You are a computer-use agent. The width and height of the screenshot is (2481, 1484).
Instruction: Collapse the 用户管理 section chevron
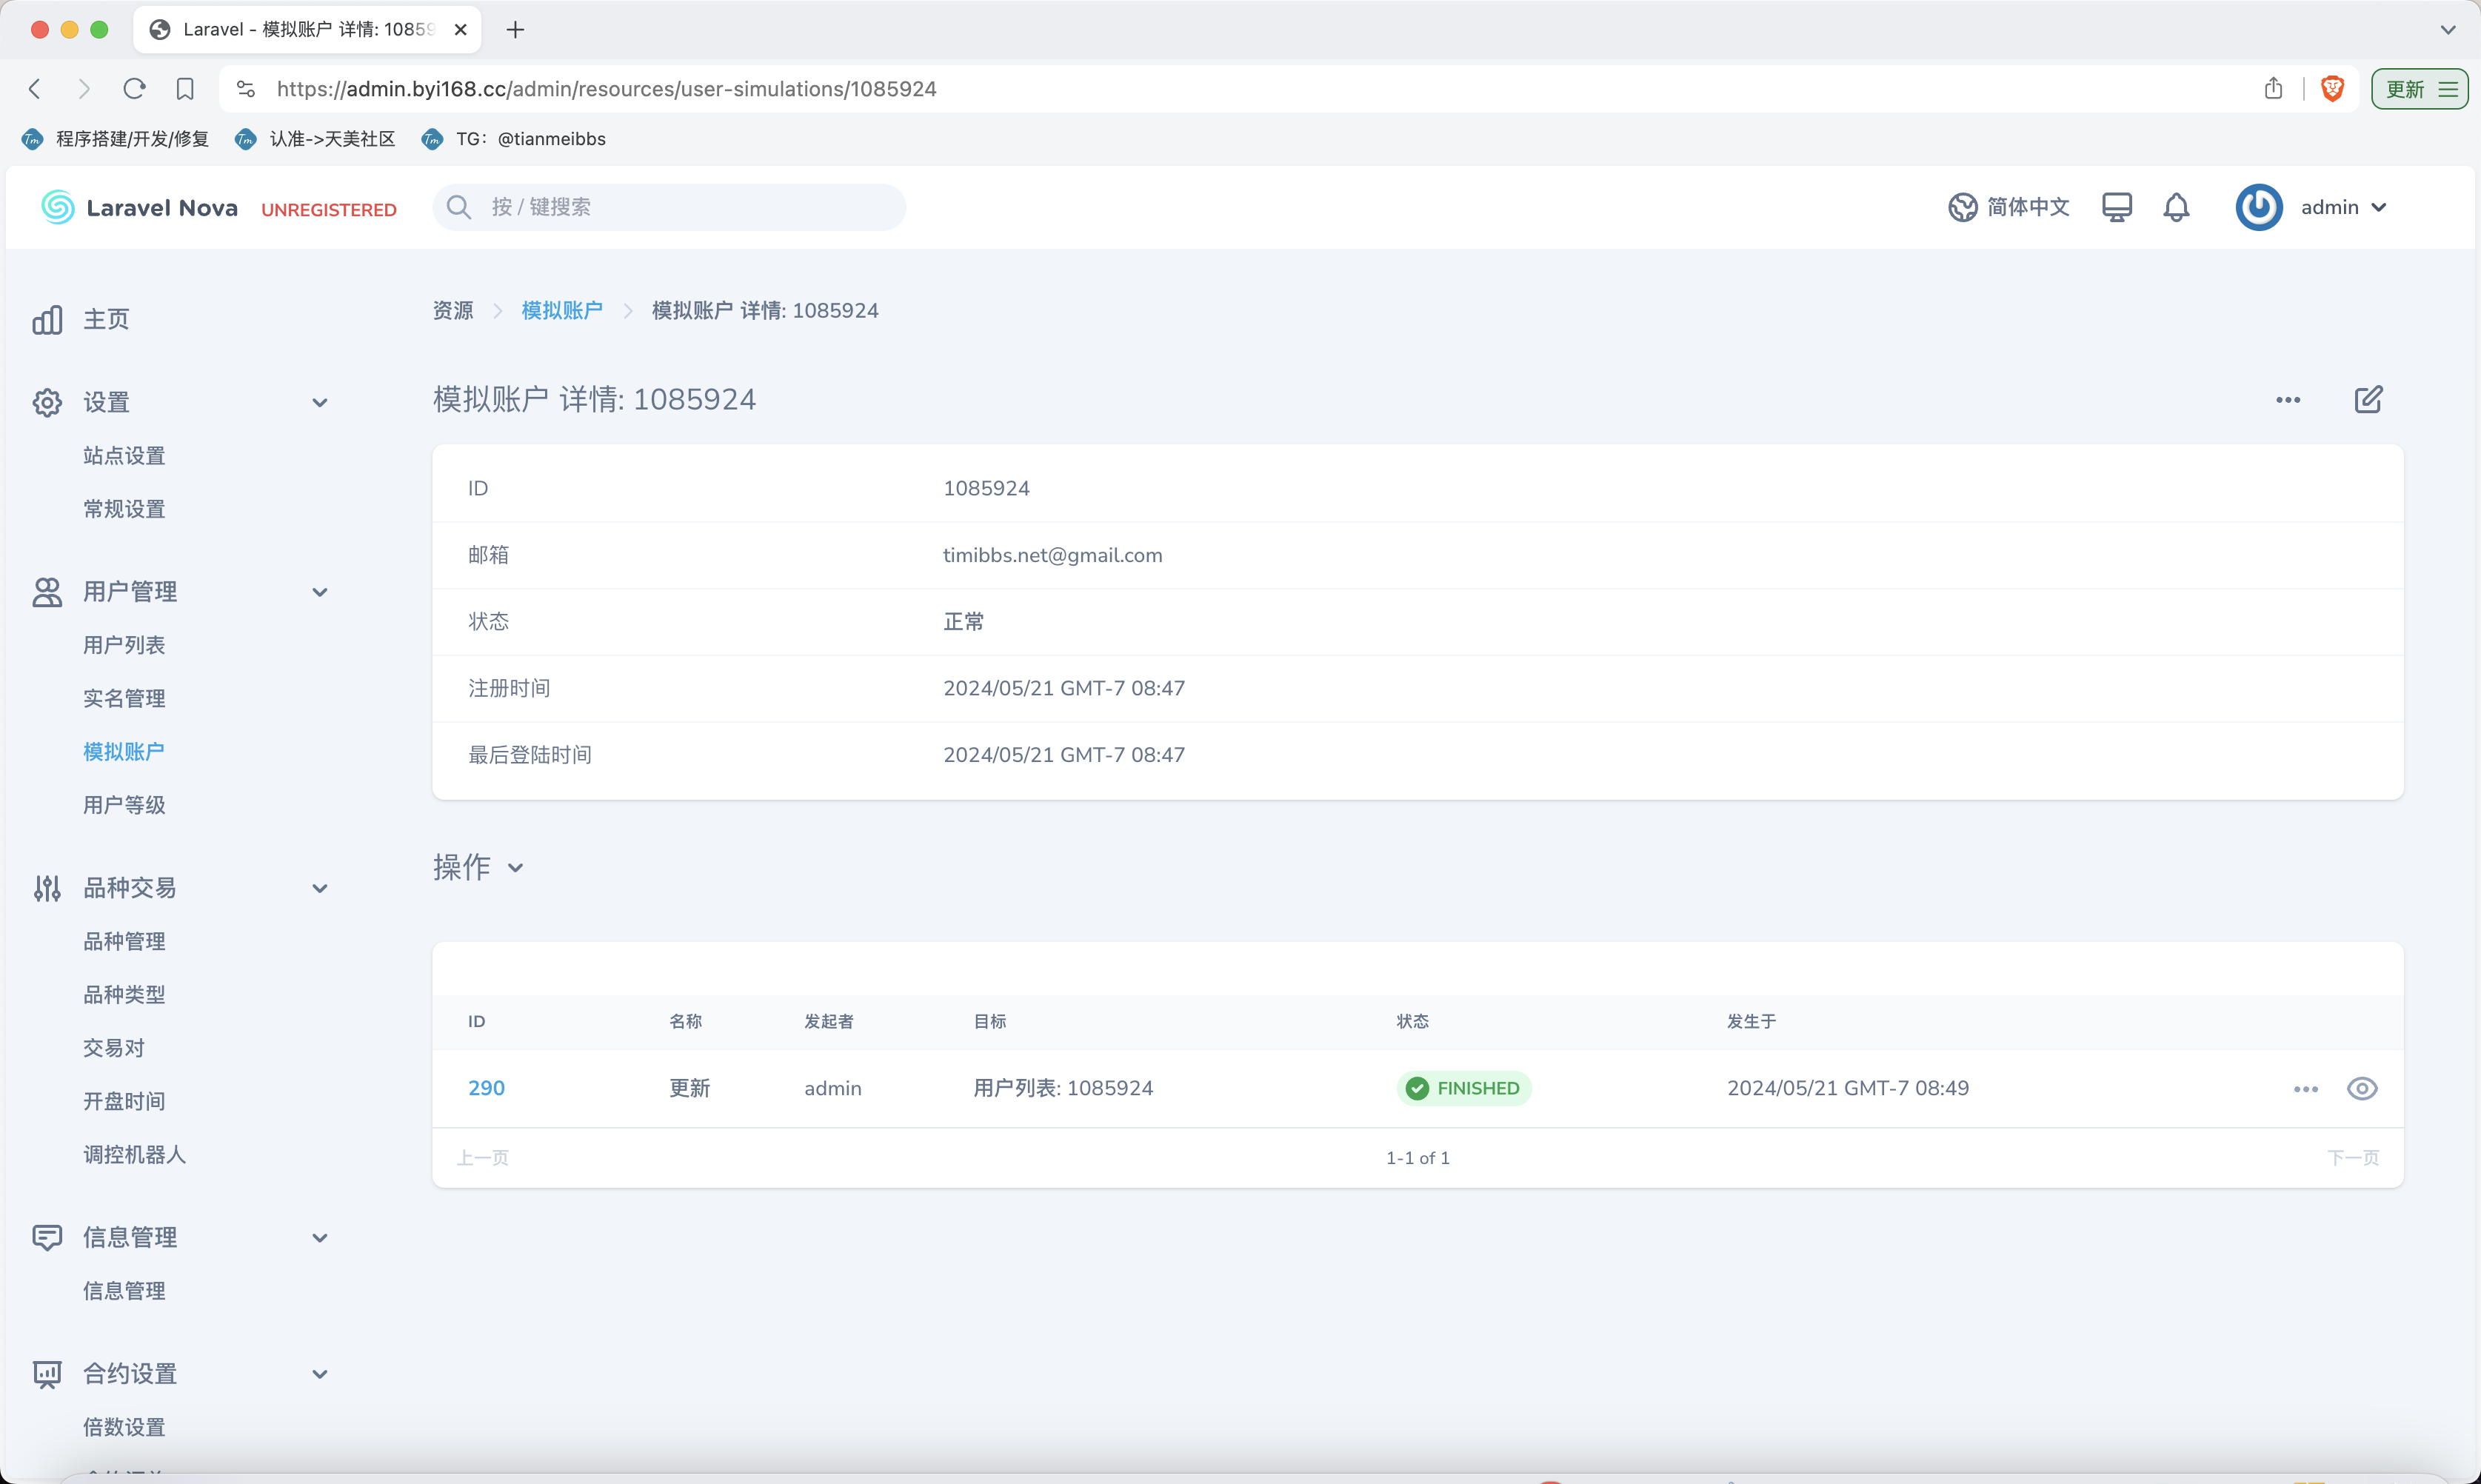(x=320, y=592)
